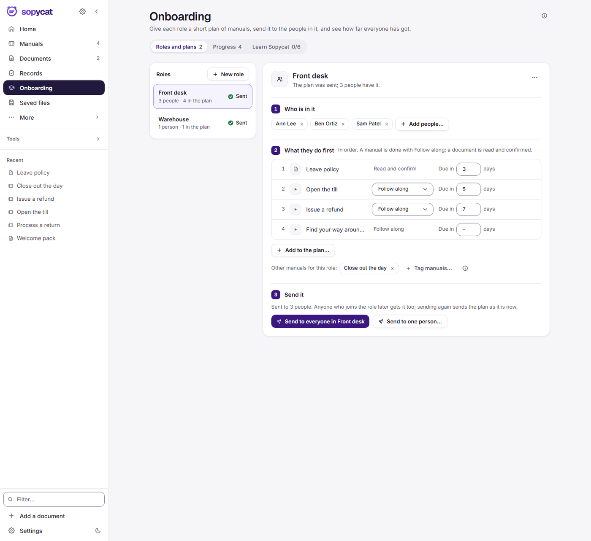Switch to the Progress tab

click(227, 47)
